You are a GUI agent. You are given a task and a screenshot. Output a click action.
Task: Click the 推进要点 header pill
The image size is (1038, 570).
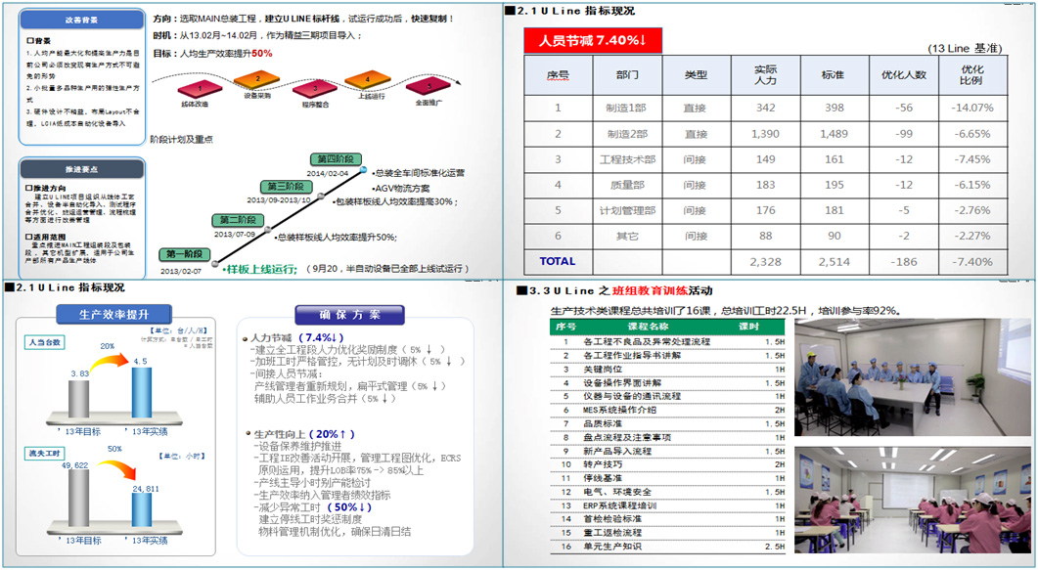pos(81,169)
